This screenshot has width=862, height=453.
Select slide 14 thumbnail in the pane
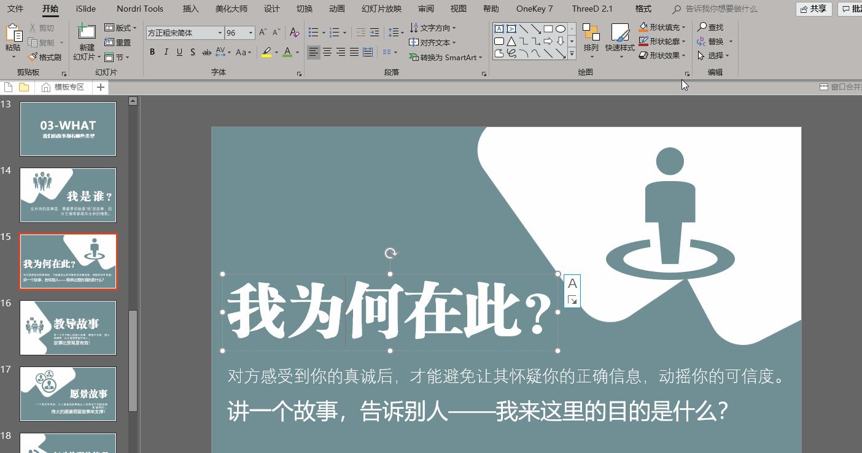(x=68, y=195)
